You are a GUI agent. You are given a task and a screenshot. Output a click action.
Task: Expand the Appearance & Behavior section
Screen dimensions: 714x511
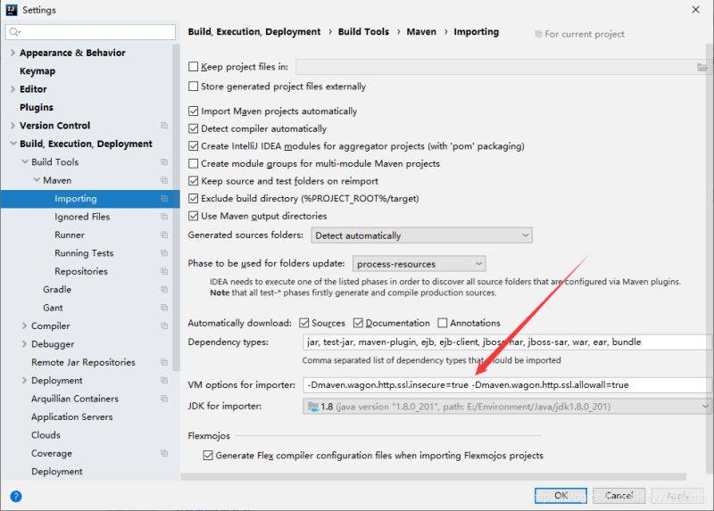(12, 53)
